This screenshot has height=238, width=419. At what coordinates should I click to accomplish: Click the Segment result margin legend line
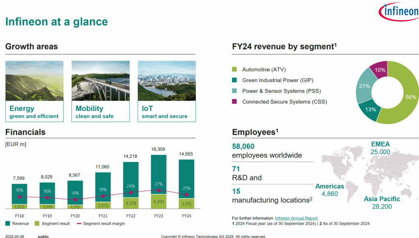click(x=79, y=223)
